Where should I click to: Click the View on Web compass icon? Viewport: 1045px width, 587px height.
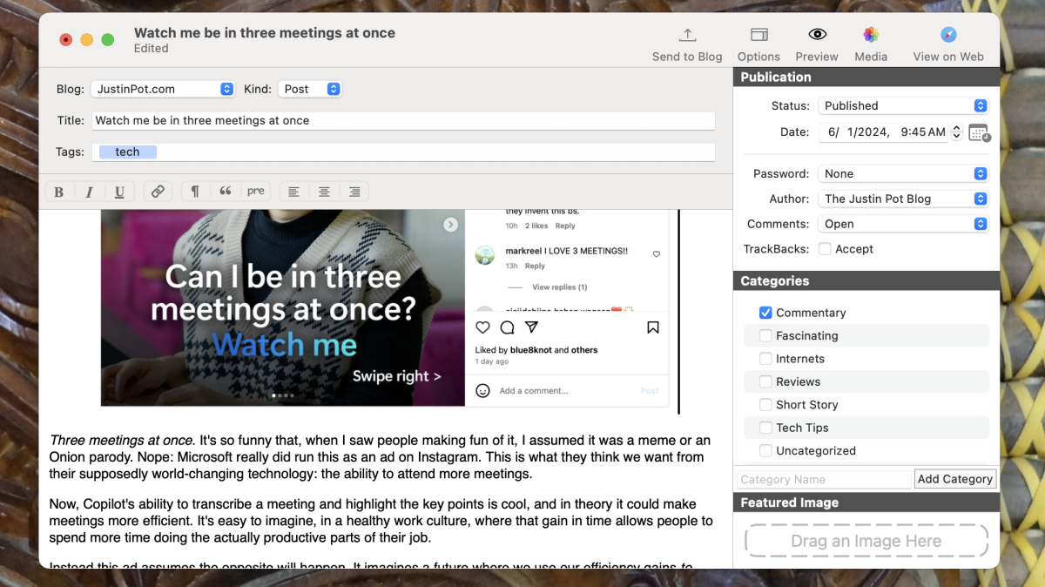tap(948, 35)
